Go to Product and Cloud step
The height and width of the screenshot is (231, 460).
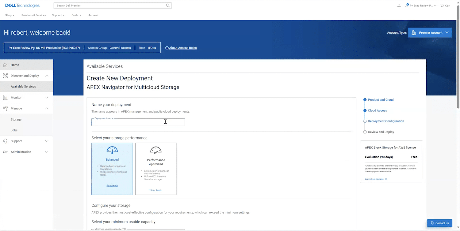[x=381, y=100]
